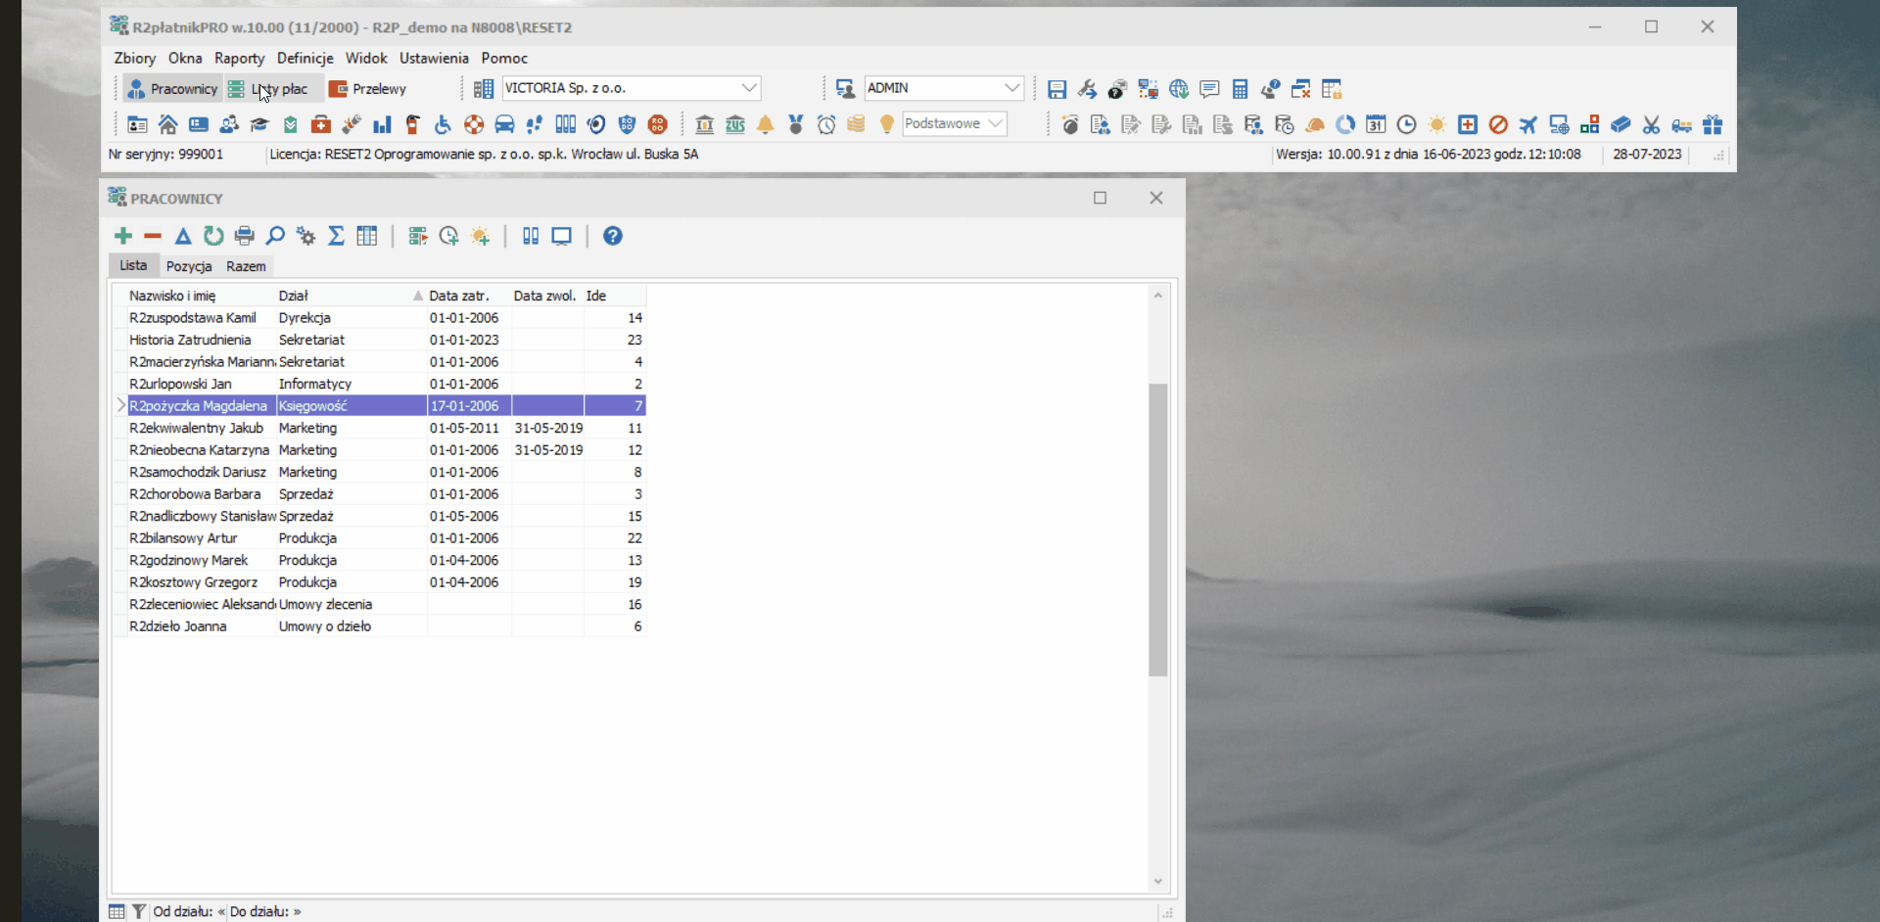Open search with magnifier icon
Screen dimensions: 1880x922
[x=275, y=236]
